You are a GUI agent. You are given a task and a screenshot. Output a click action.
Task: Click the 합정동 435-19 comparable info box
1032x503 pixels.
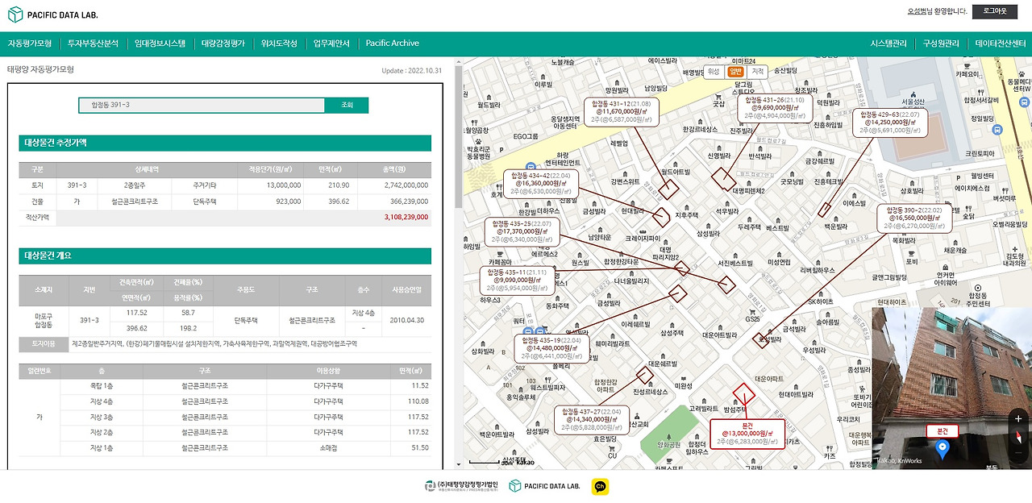click(552, 347)
